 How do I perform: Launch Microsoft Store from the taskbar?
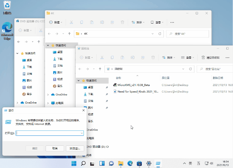139,163
